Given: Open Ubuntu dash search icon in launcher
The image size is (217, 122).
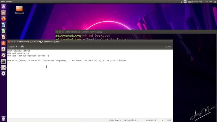Looking at the screenshot, I should coord(3,7).
